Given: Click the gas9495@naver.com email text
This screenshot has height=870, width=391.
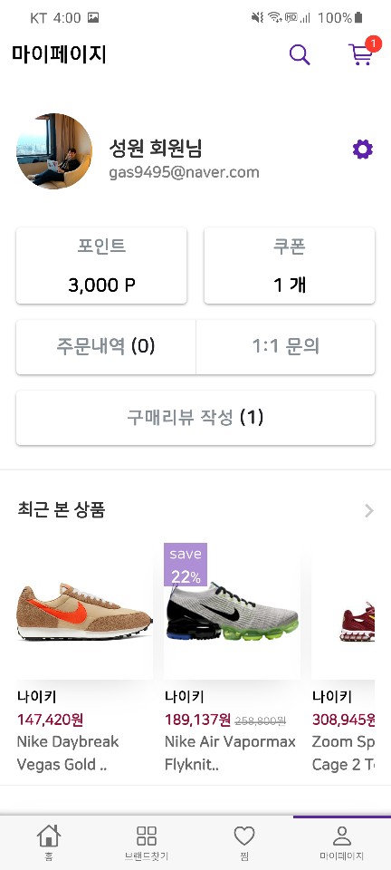Looking at the screenshot, I should pos(184,172).
